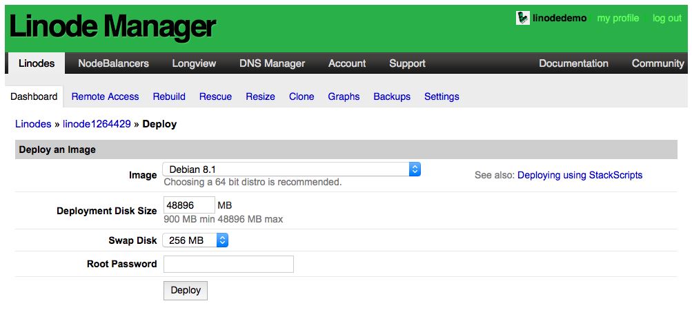Click the Deploy an Image header
The image size is (692, 321).
(x=346, y=149)
